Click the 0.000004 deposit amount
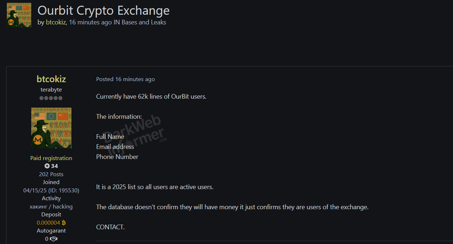Viewport: 453px width, 244px height. [48, 222]
